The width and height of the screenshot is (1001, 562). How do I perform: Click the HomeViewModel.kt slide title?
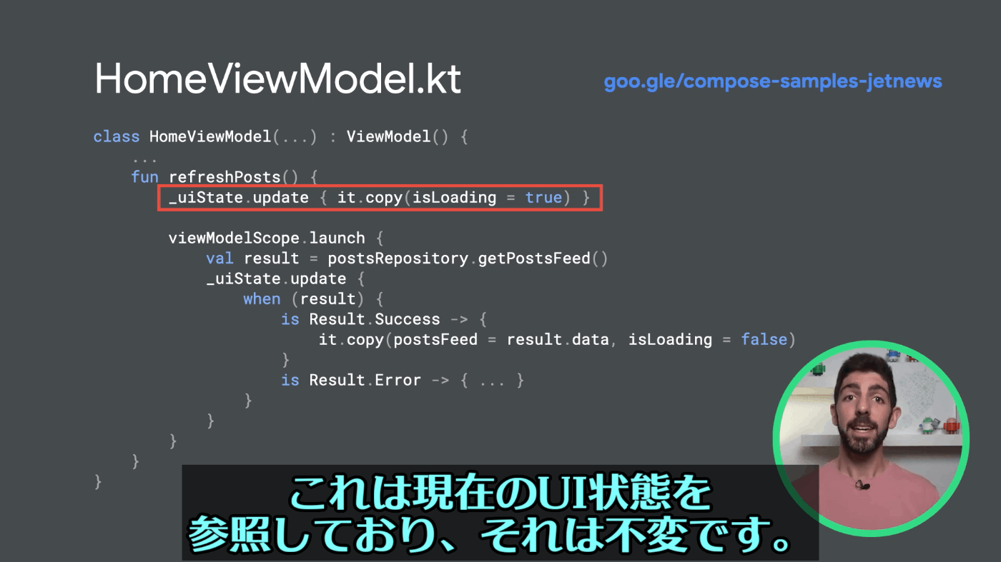click(x=278, y=78)
